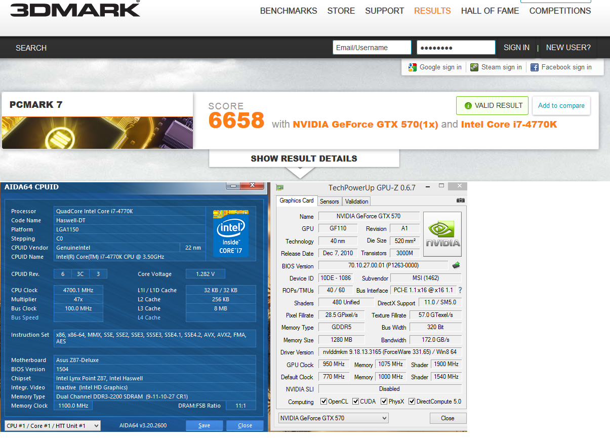Click the 3DMark logo
Screen dimensions: 610x439
[x=75, y=9]
